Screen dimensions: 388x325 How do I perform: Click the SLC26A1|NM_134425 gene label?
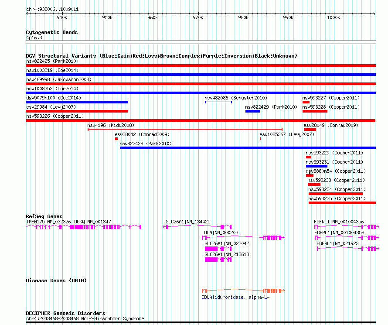point(188,222)
